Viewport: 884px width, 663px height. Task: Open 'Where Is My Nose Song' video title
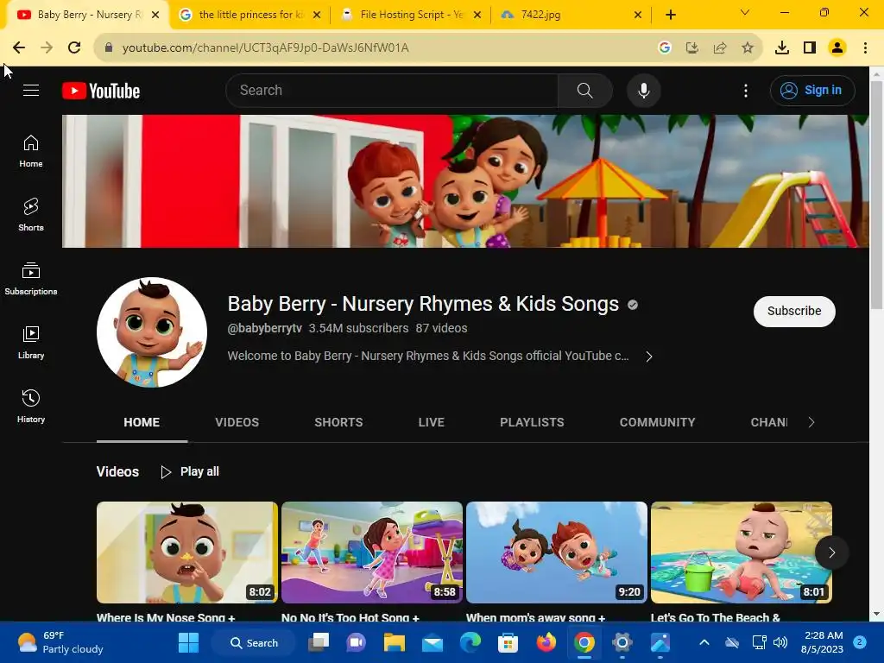(x=166, y=617)
